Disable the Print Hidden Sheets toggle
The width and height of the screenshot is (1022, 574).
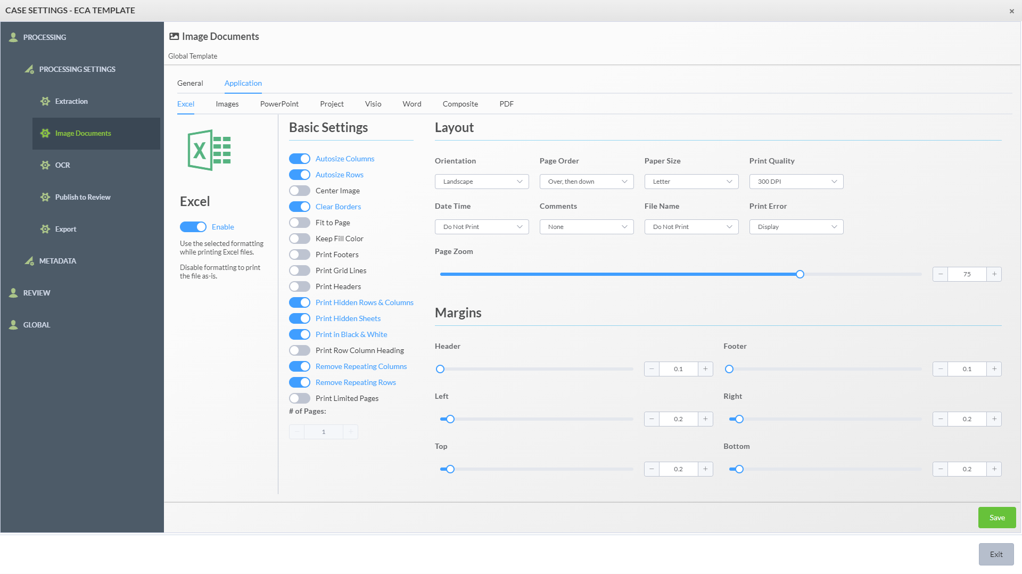click(300, 318)
